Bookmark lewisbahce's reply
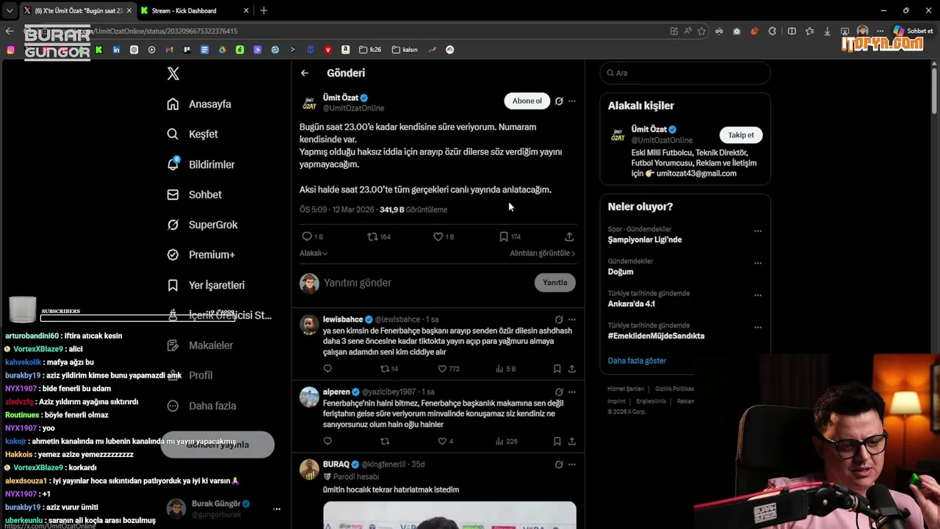Screen dimensions: 940x529 [557, 369]
